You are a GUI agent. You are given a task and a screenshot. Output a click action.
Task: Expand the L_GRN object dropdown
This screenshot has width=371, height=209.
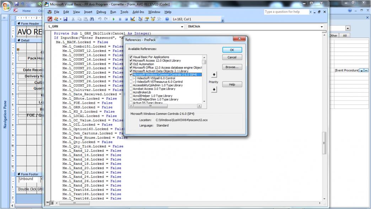click(x=182, y=27)
